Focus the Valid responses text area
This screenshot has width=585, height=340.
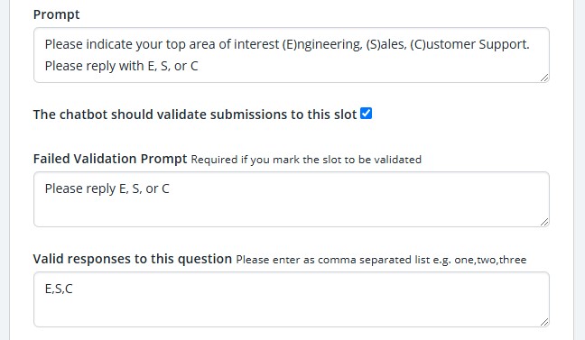(292, 299)
